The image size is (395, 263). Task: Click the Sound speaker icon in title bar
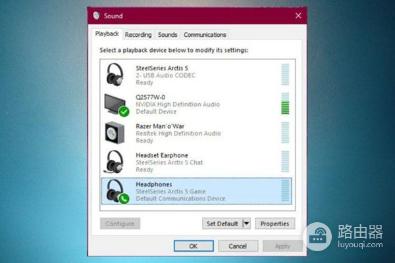coord(96,15)
